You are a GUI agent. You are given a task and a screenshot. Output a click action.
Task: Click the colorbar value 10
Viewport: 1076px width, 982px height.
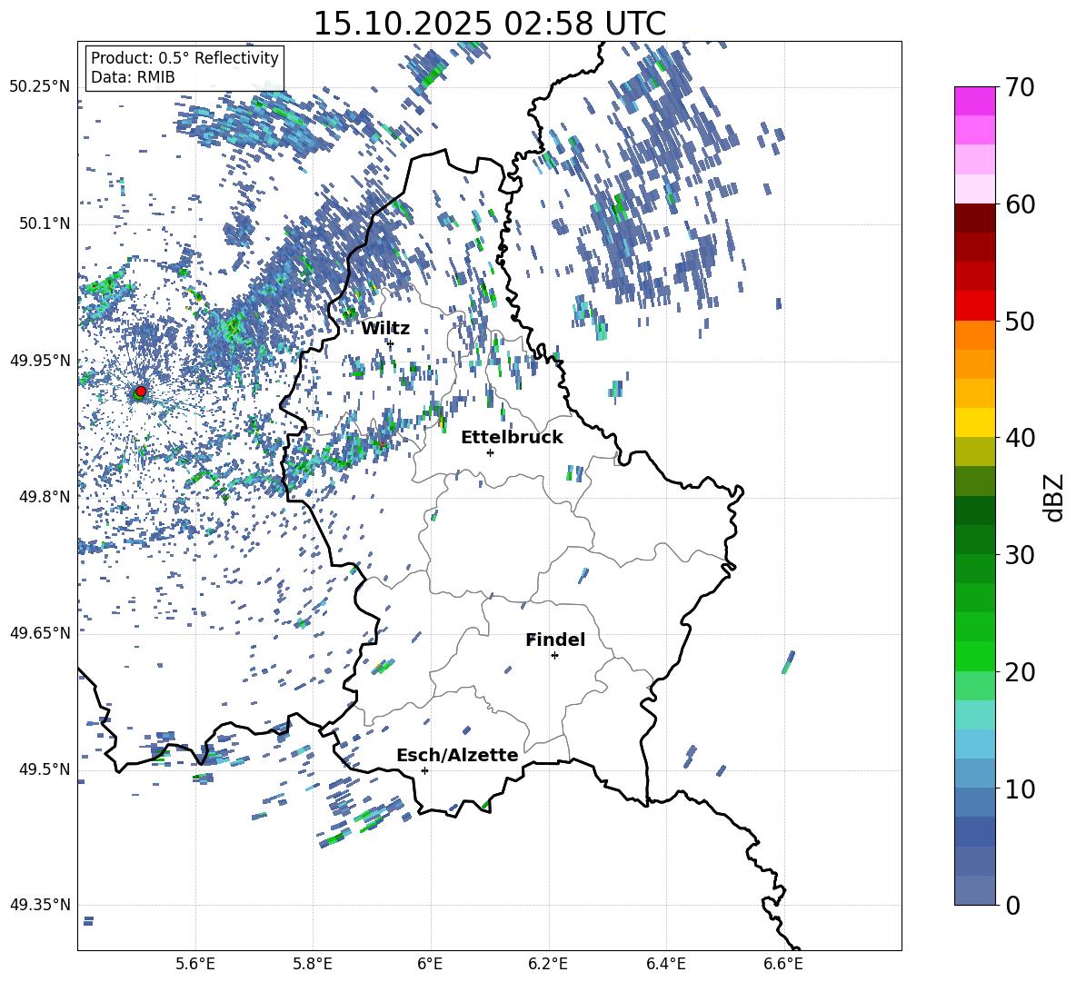tap(1020, 789)
